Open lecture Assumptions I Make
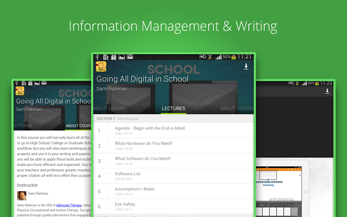347x217 pixels. tap(173, 191)
